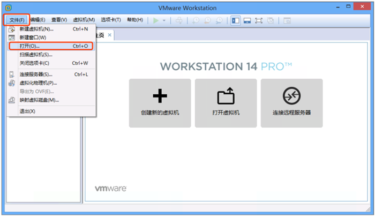Choose 退出(X) to exit the application

point(27,111)
